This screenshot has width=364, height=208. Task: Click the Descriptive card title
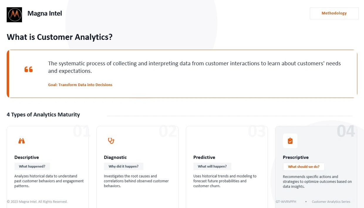tap(27, 157)
